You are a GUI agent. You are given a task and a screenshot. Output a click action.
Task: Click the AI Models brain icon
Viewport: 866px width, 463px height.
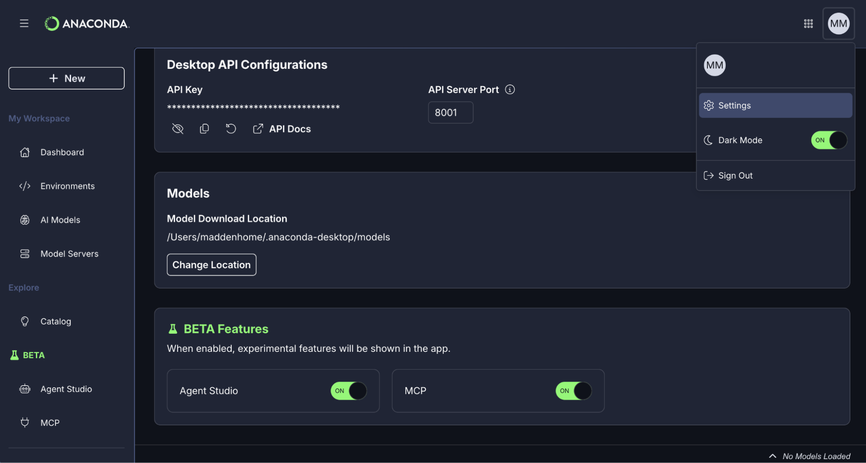click(25, 220)
